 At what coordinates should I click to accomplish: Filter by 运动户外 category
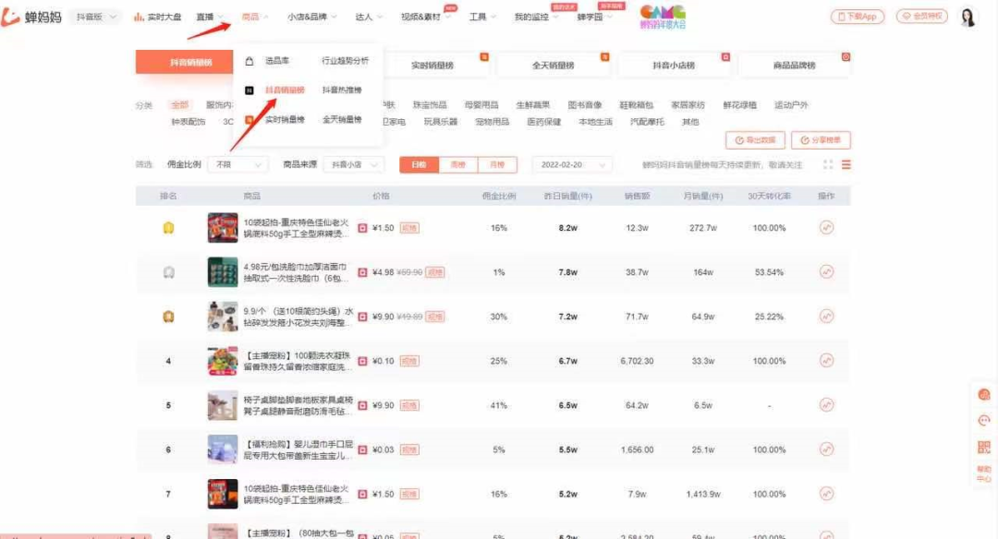(790, 105)
